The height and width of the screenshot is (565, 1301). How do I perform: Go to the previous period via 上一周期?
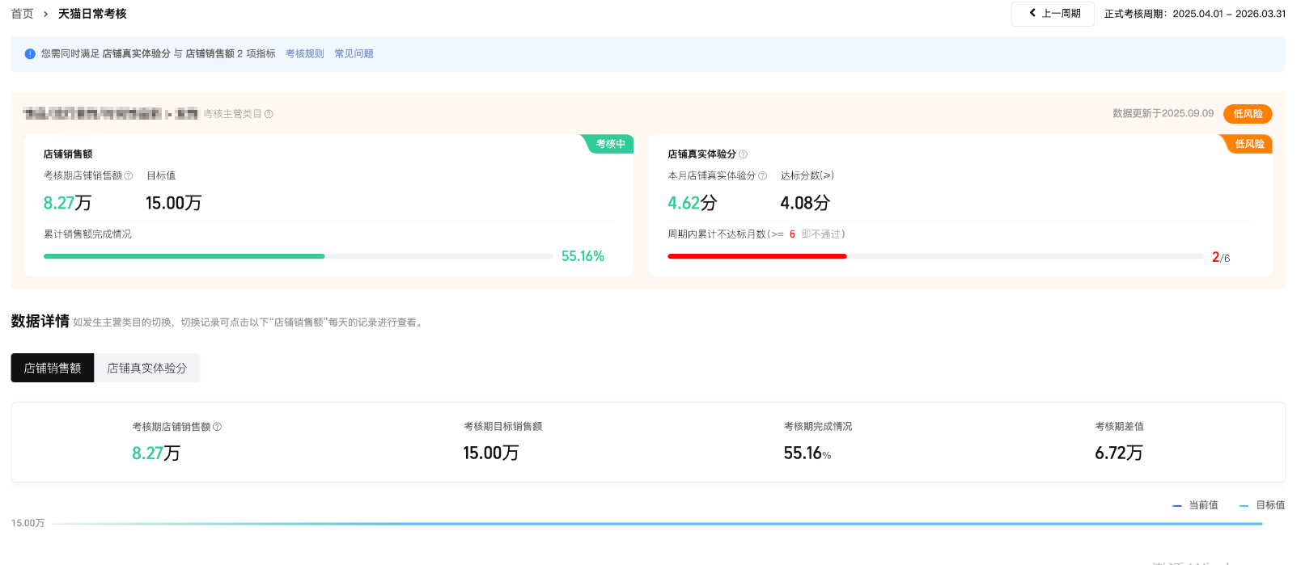tap(1053, 14)
